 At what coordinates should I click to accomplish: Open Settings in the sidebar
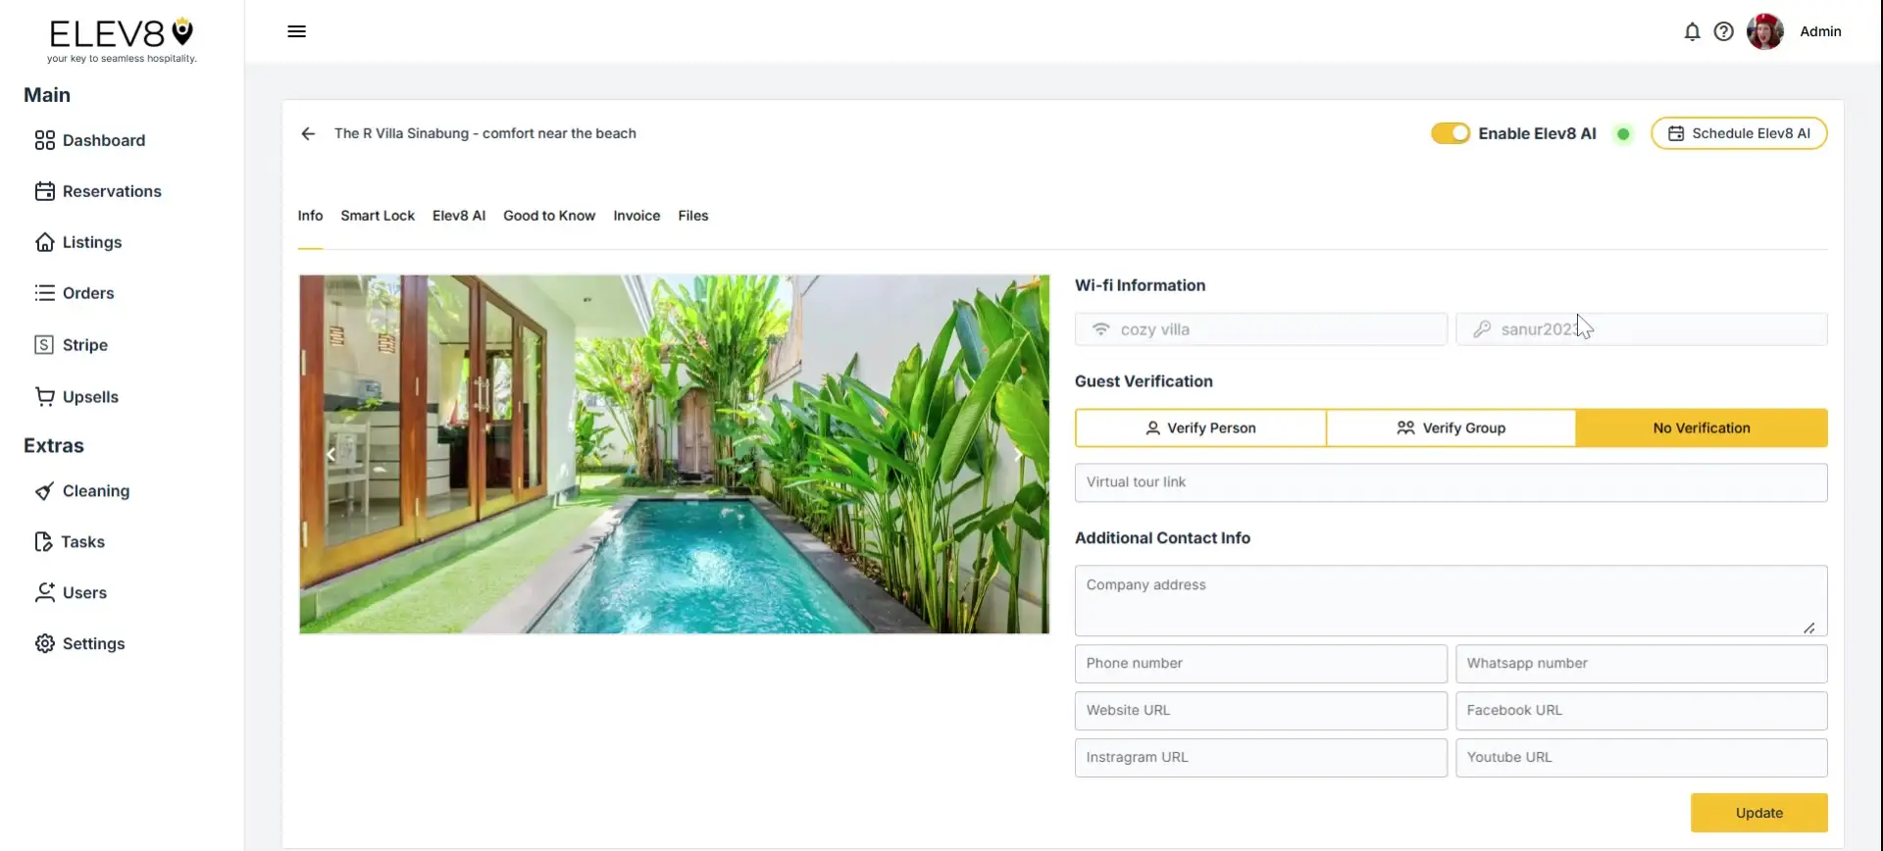click(79, 644)
